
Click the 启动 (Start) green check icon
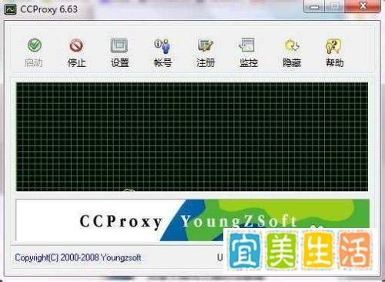click(x=35, y=45)
